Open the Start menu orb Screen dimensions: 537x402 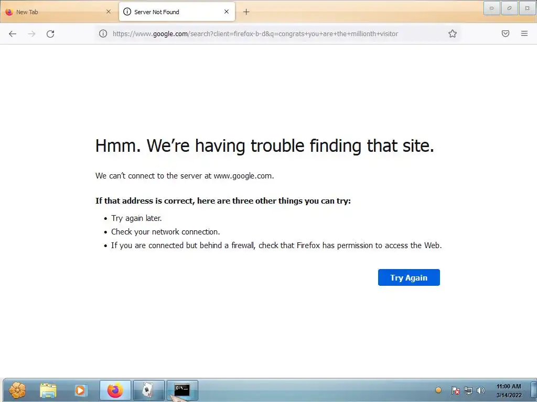pos(17,390)
